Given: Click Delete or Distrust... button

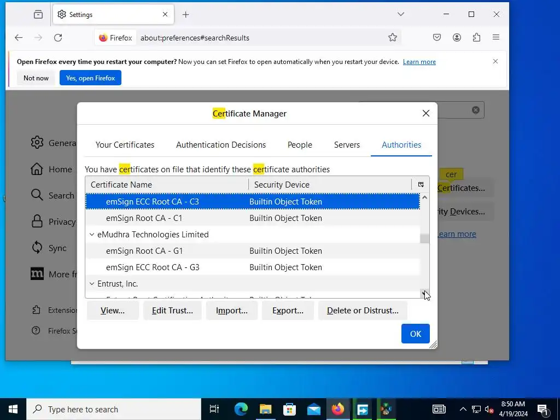Looking at the screenshot, I should (363, 311).
